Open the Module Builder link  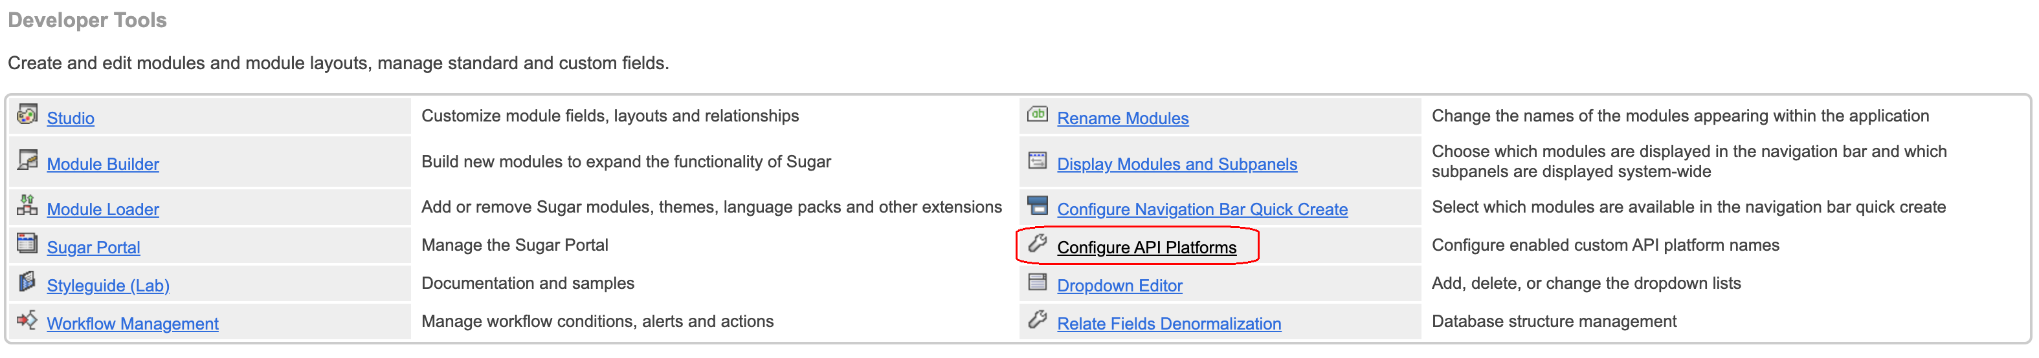103,164
